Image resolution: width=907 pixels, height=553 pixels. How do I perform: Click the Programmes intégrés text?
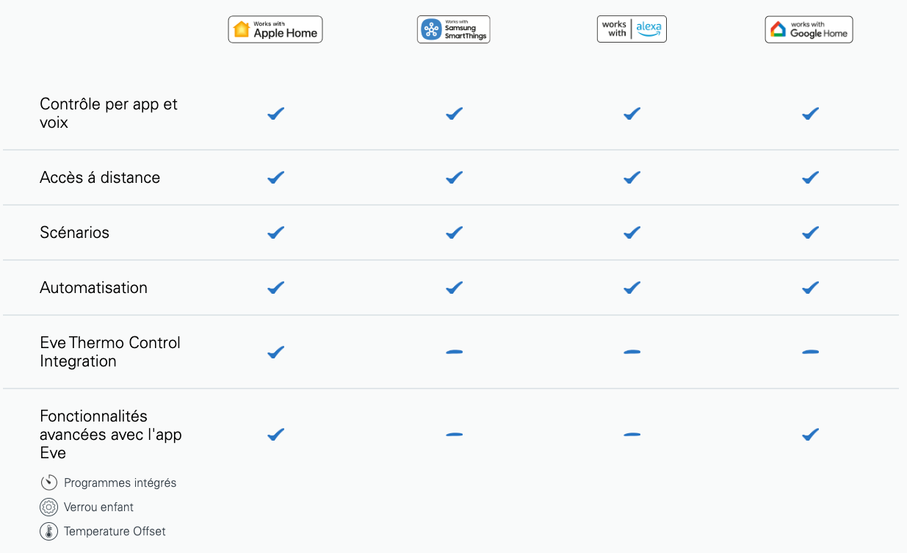120,483
